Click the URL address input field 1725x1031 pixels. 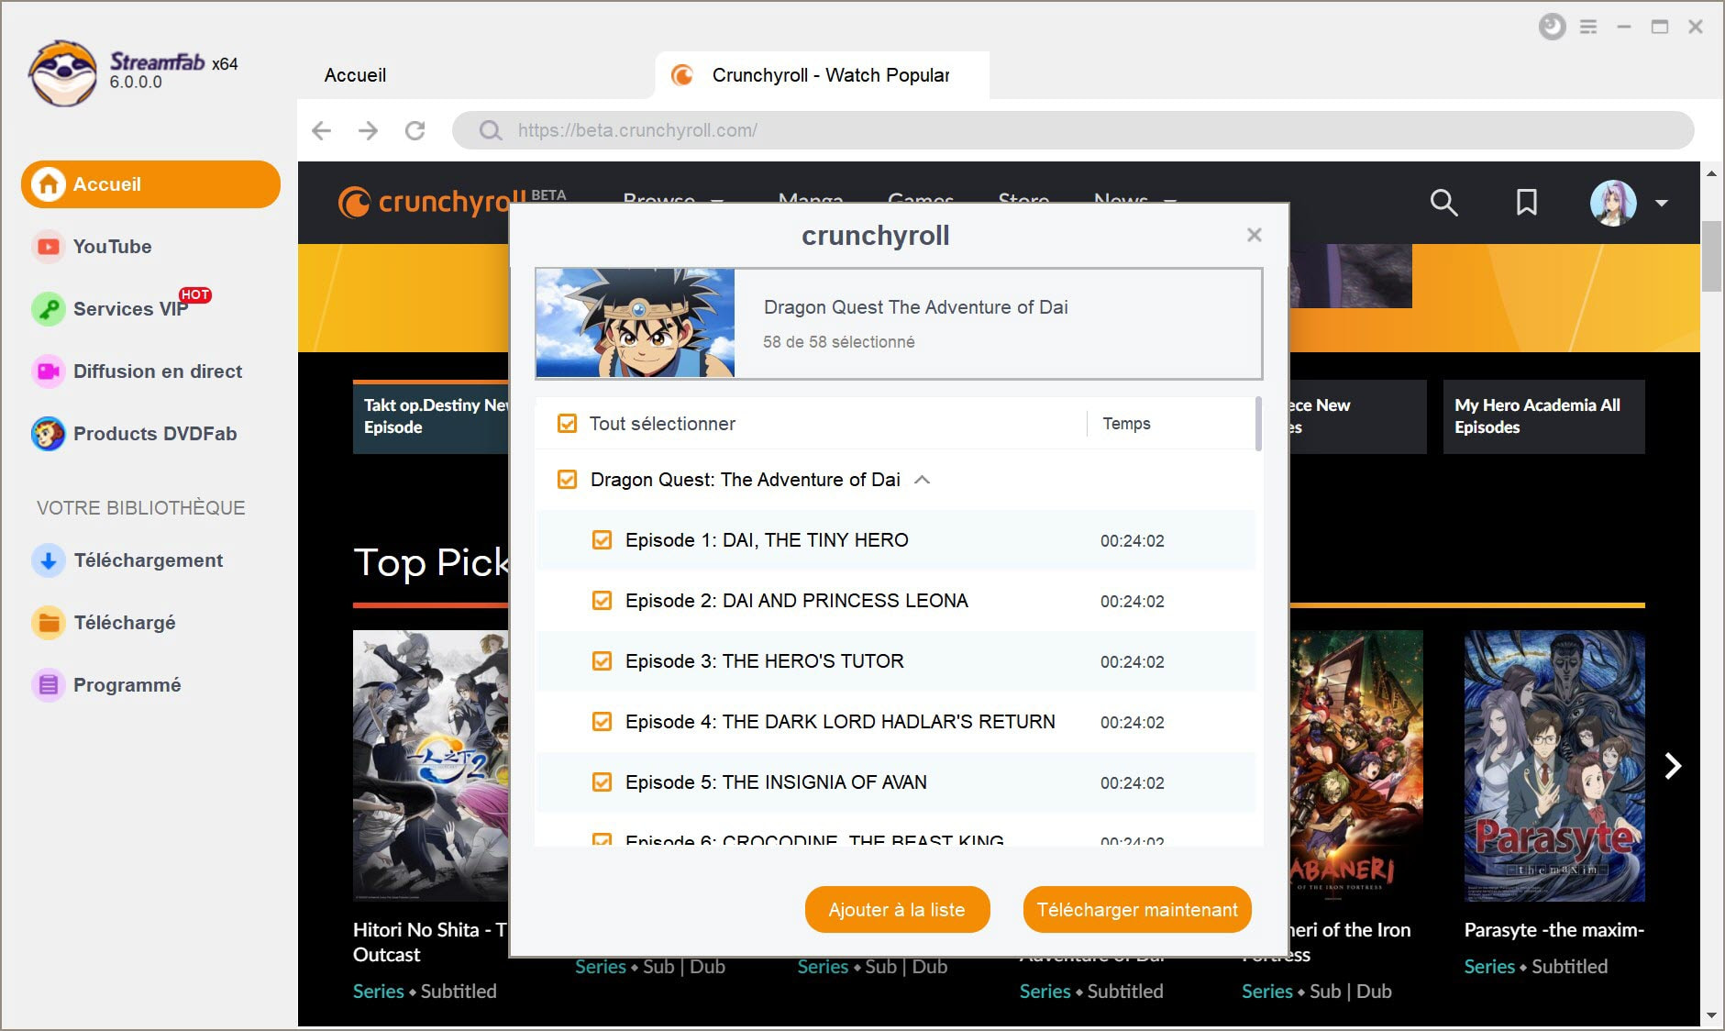(1073, 130)
